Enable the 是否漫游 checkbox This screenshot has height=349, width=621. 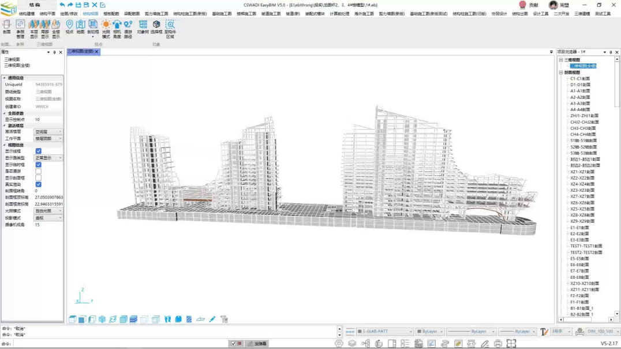tap(38, 172)
